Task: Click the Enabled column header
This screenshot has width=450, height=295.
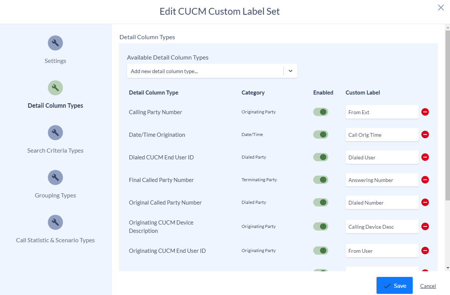Action: [x=323, y=93]
